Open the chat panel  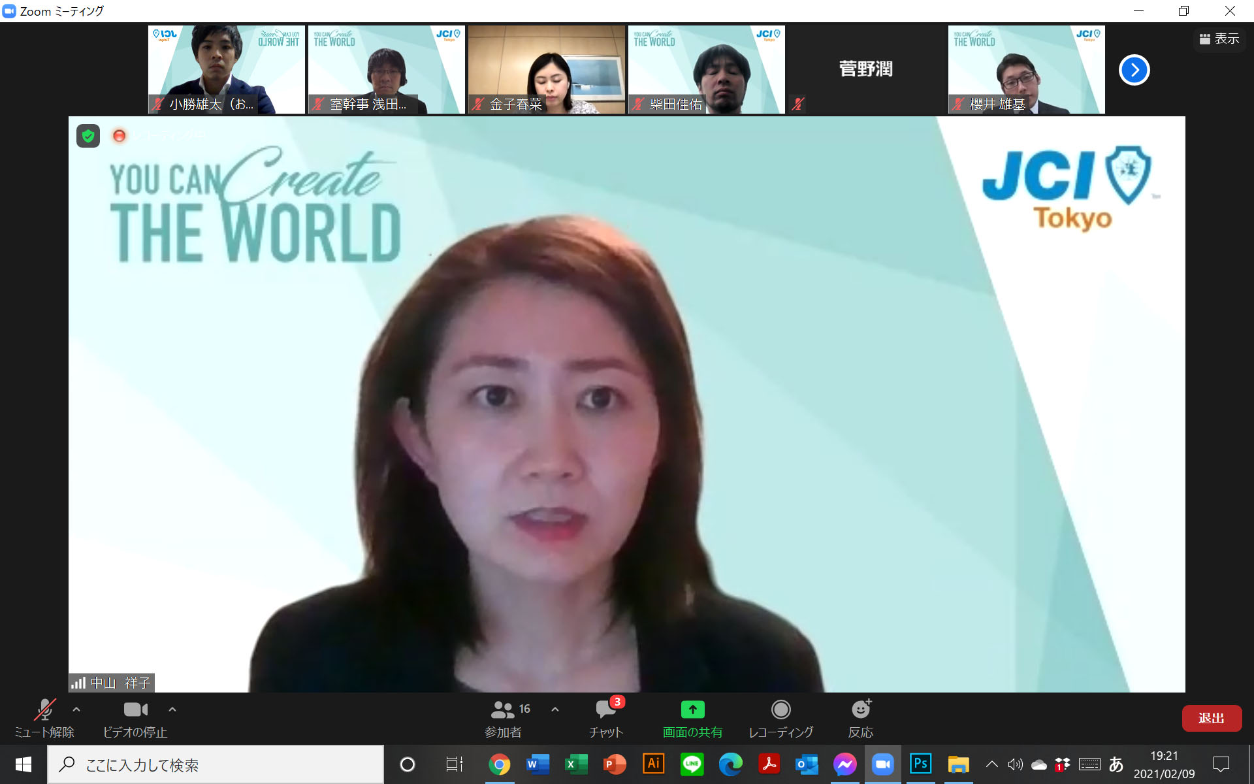point(606,718)
